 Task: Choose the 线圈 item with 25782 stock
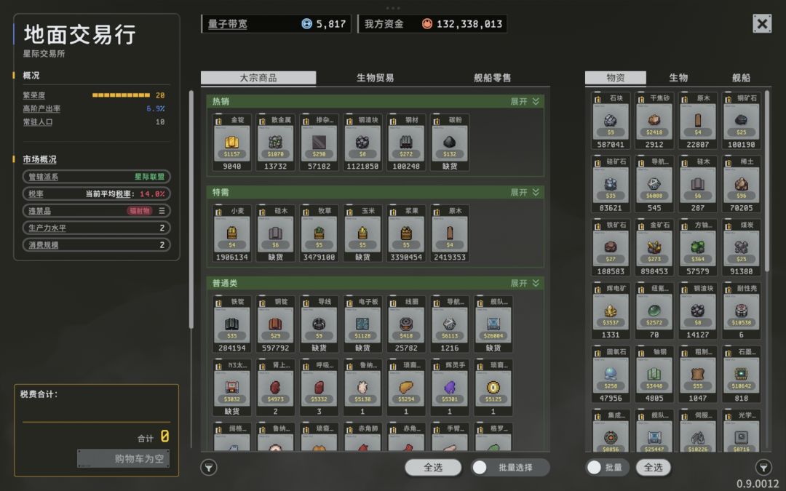(406, 324)
